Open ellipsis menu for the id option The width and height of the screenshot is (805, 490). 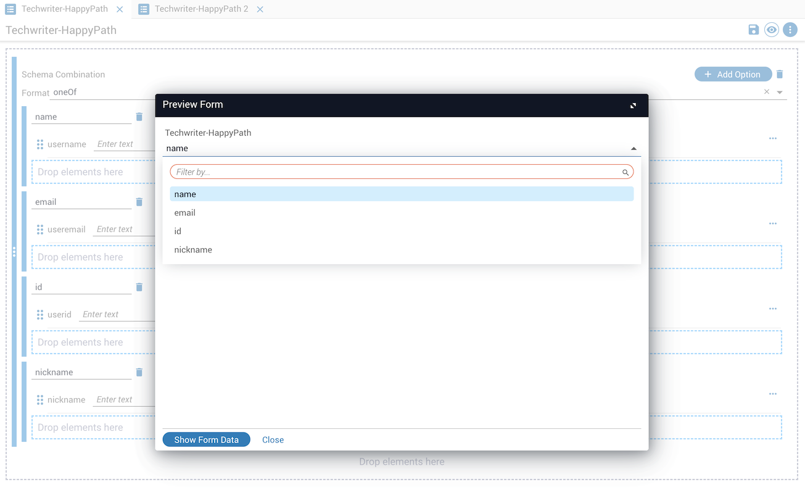(x=772, y=309)
